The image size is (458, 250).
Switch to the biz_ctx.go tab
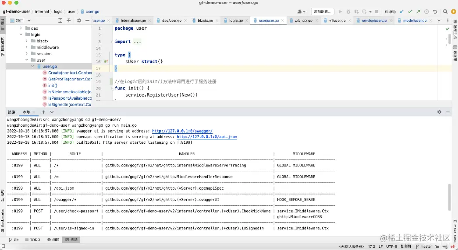point(303,21)
